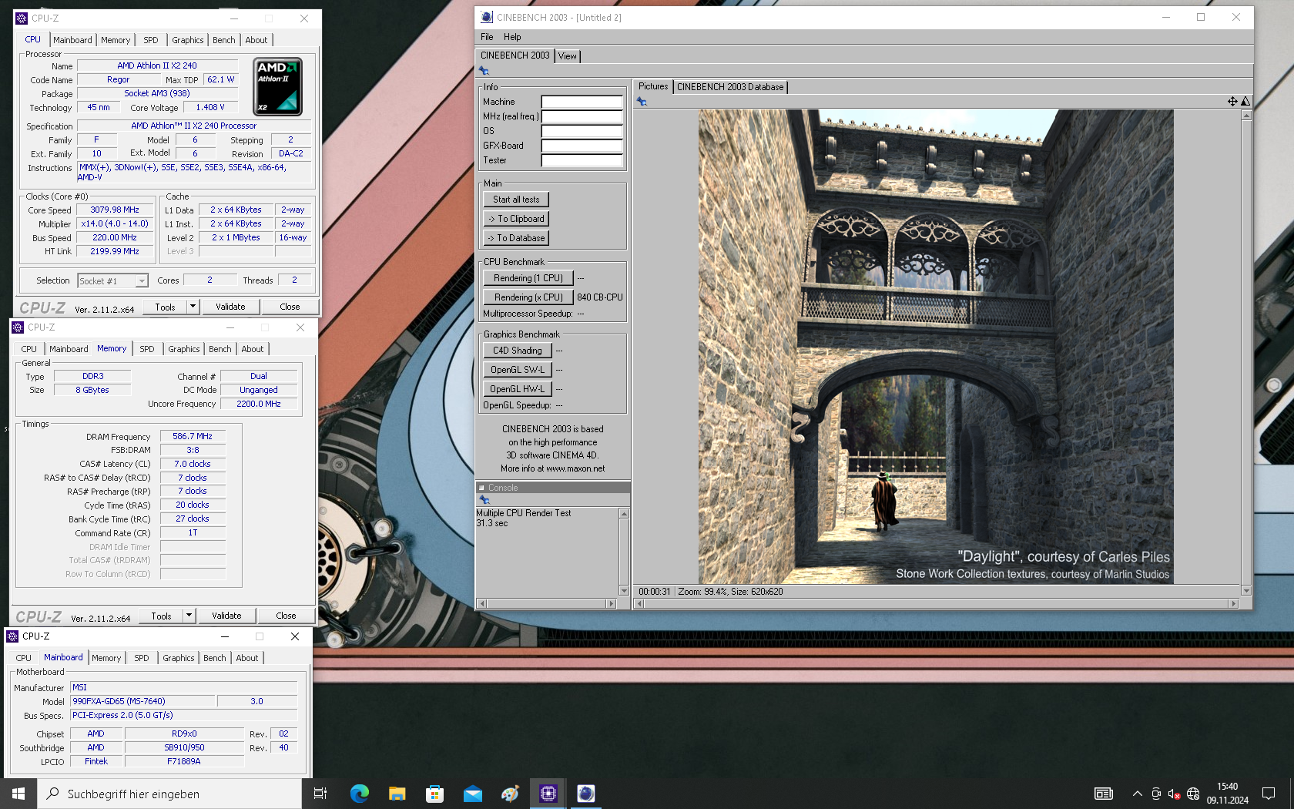
Task: Open the notification center icon
Action: (x=1269, y=794)
